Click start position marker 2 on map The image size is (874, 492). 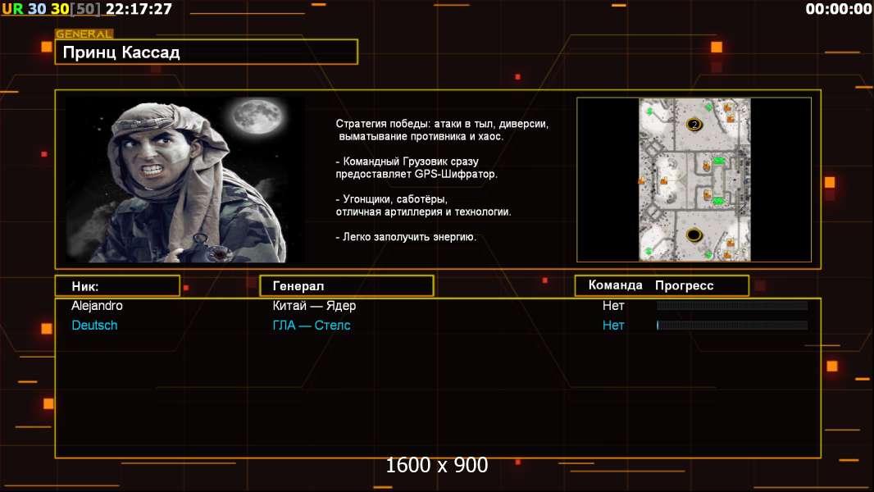click(694, 124)
